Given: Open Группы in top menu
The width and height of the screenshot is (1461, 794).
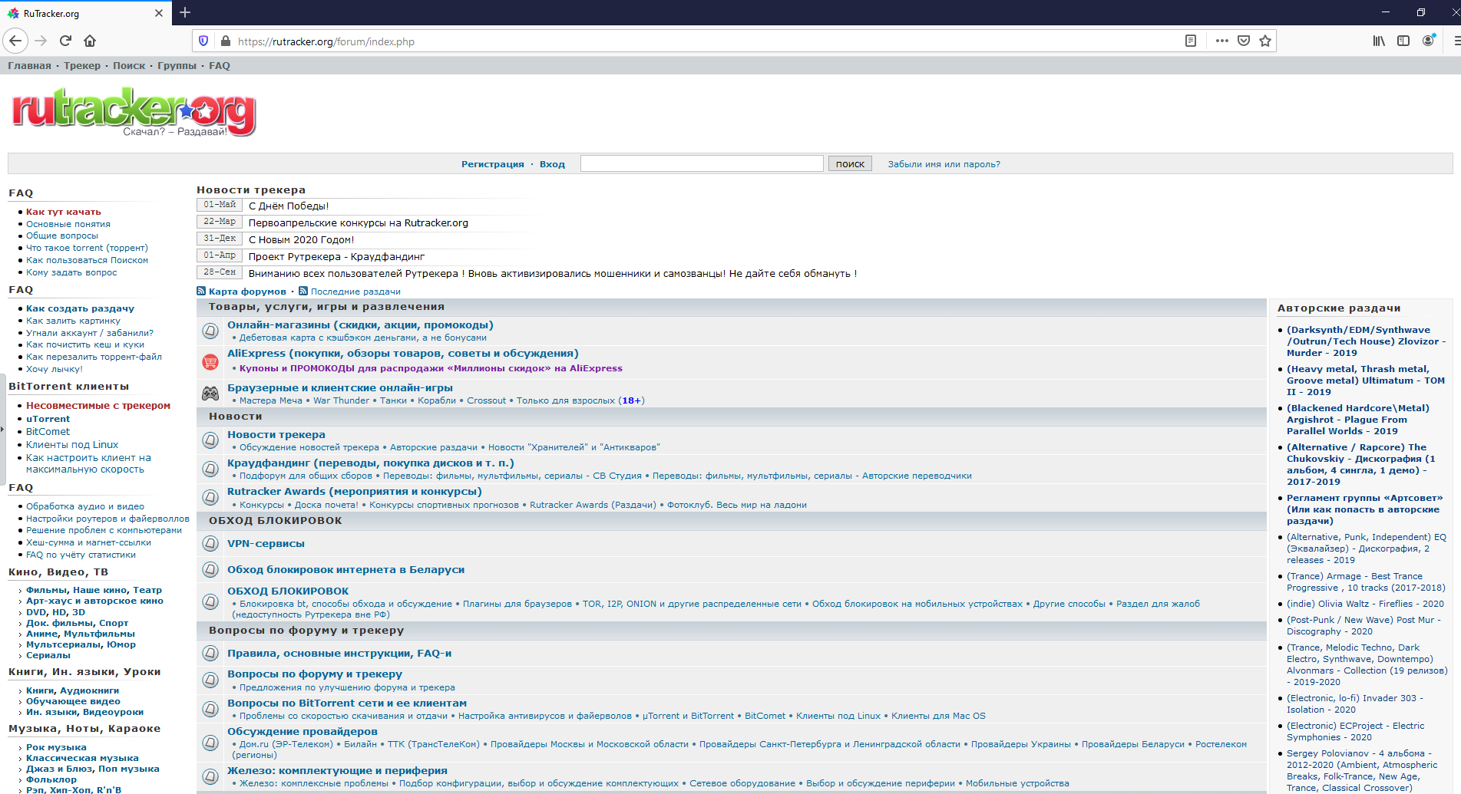Looking at the screenshot, I should [177, 65].
